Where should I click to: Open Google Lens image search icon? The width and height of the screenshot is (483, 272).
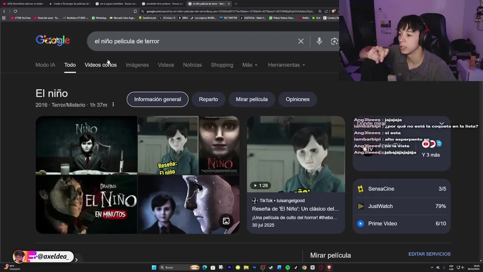(x=334, y=41)
